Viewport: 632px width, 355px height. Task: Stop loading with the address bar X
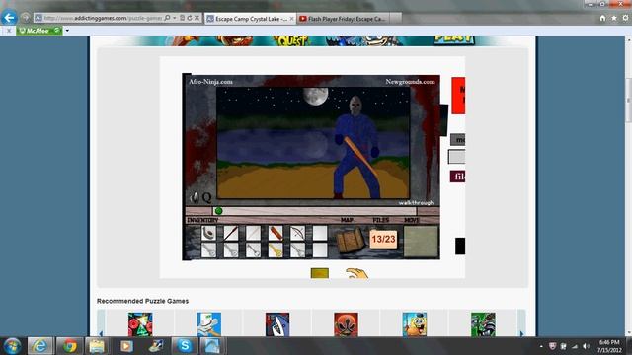[x=197, y=18]
